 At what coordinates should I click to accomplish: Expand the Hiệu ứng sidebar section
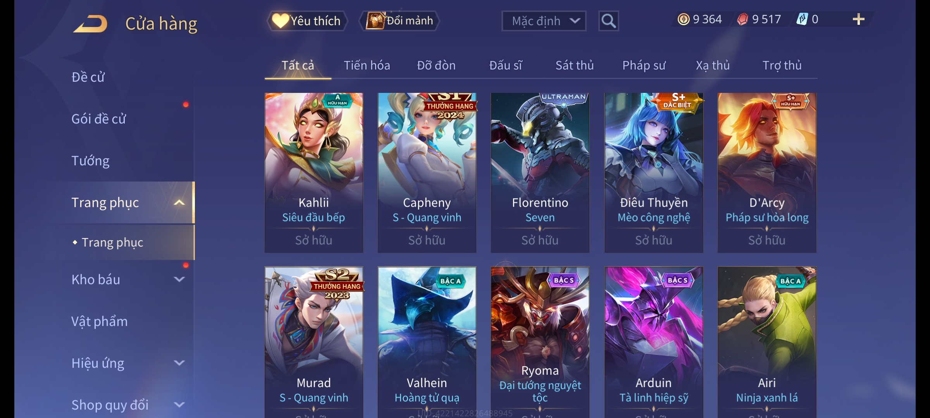[x=179, y=363]
